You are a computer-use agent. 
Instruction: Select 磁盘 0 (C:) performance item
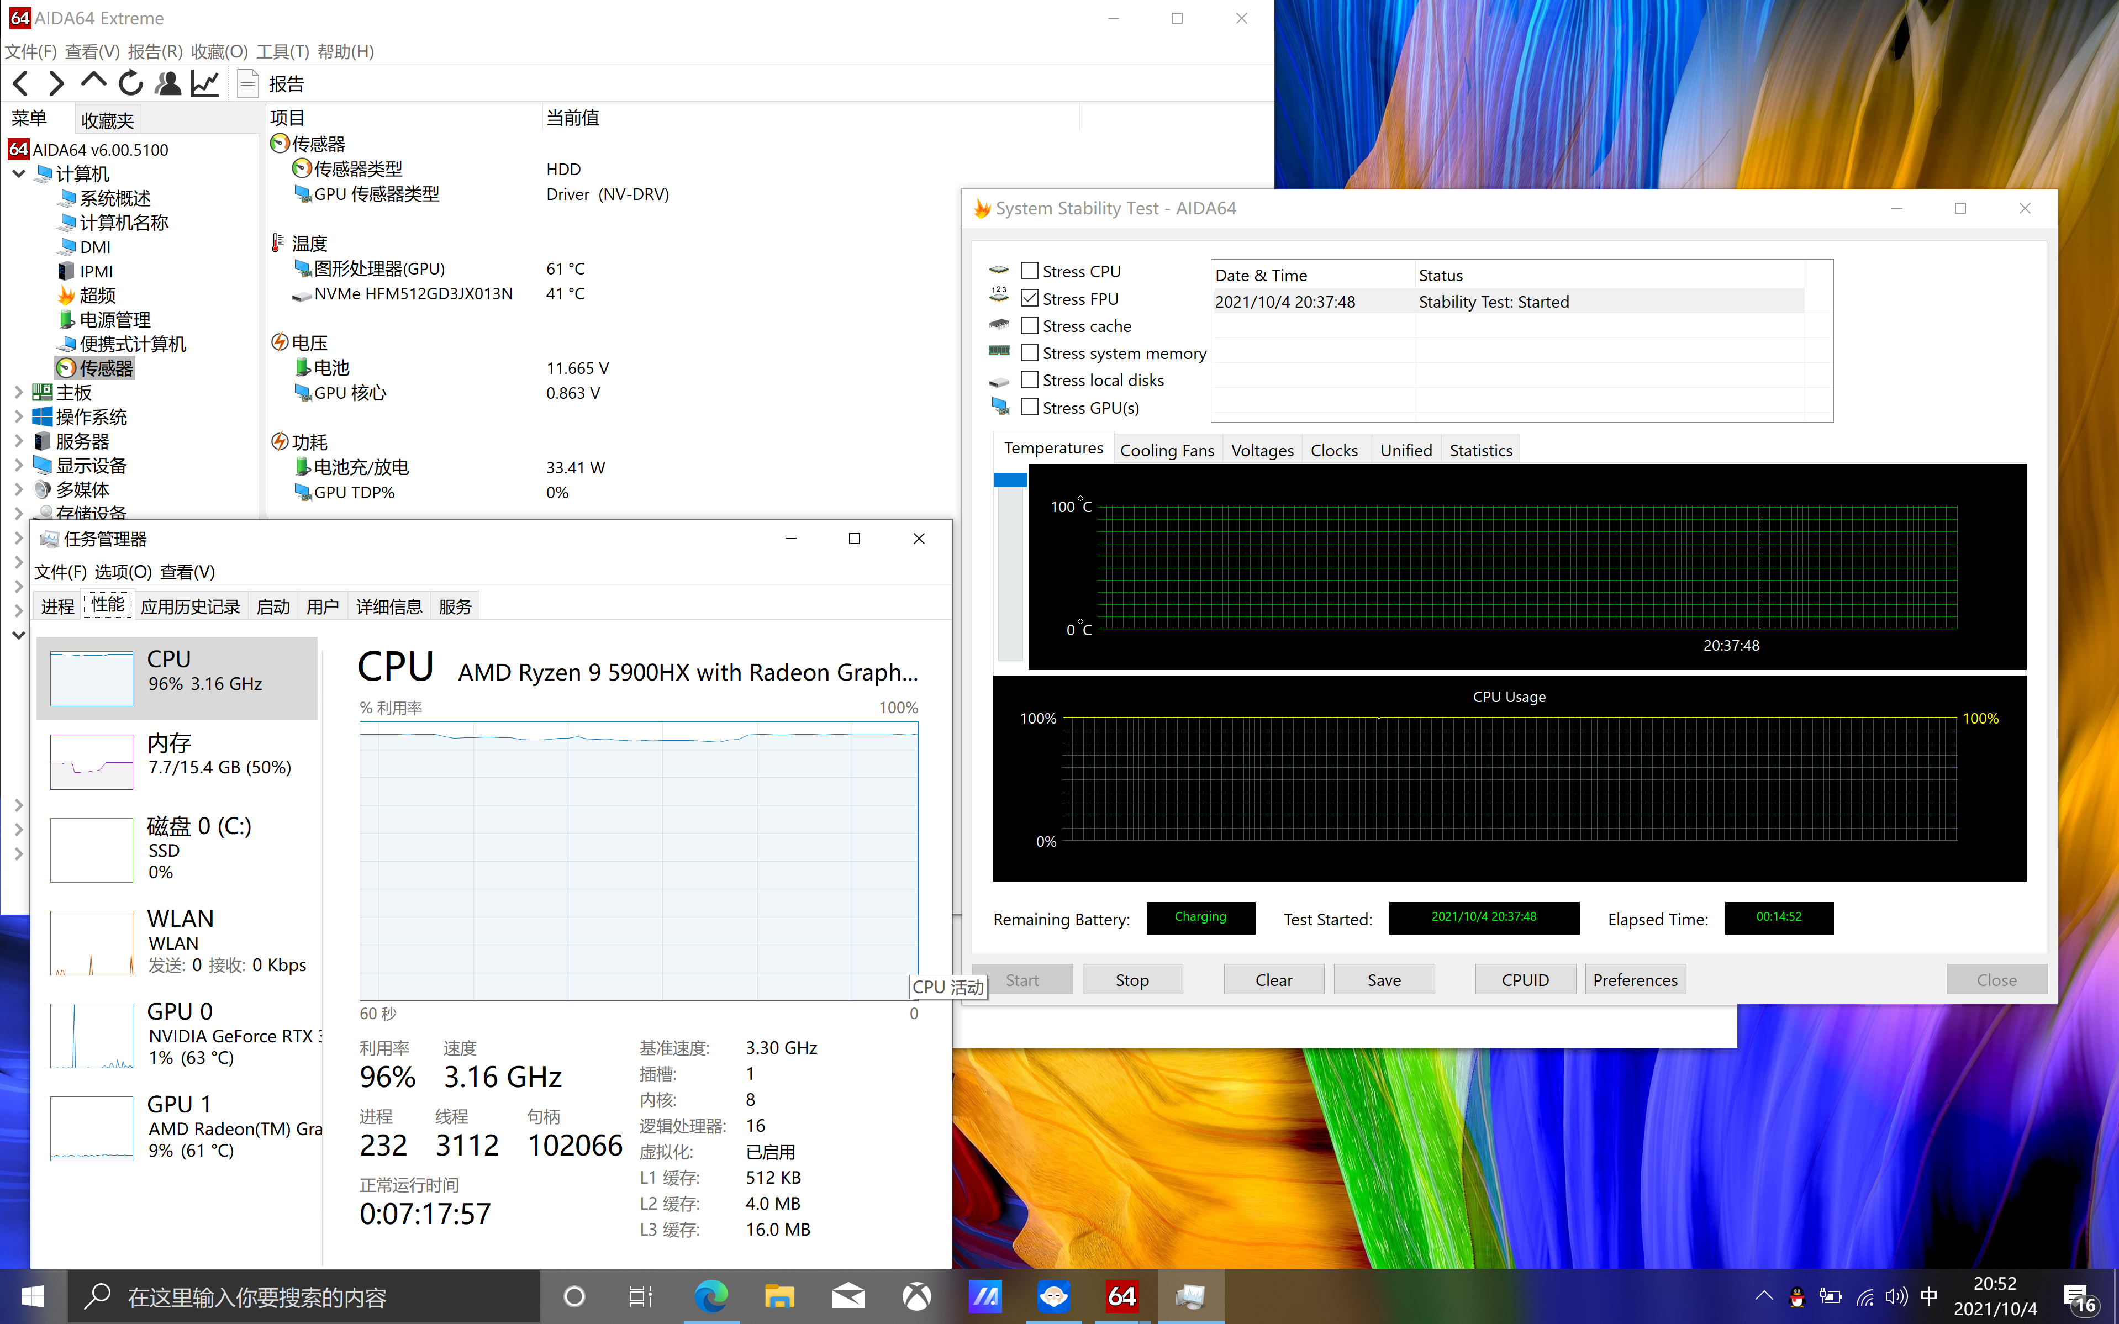[x=177, y=848]
